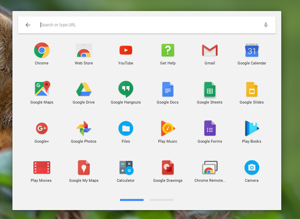Launch Gmail from the launcher
This screenshot has height=219, width=300.
click(210, 50)
